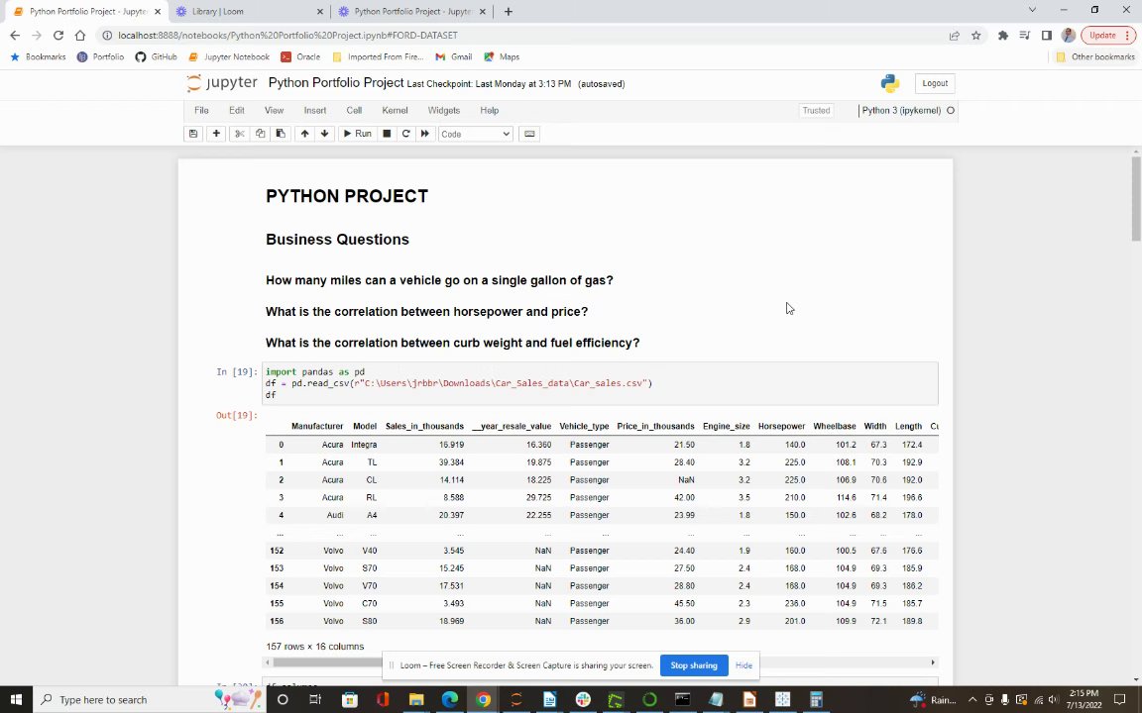
Task: Click Stop sharing in Loom bar
Action: (x=693, y=665)
